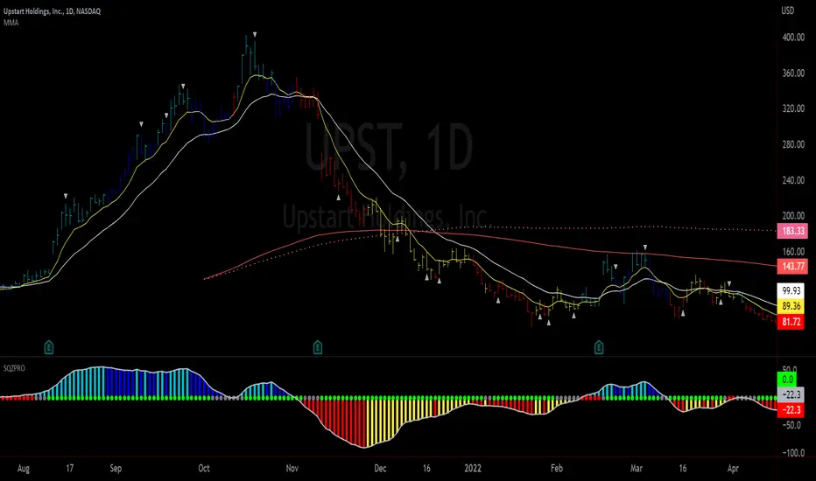The height and width of the screenshot is (481, 816).
Task: Click the rightmost earnings E icon near February
Action: pos(599,347)
